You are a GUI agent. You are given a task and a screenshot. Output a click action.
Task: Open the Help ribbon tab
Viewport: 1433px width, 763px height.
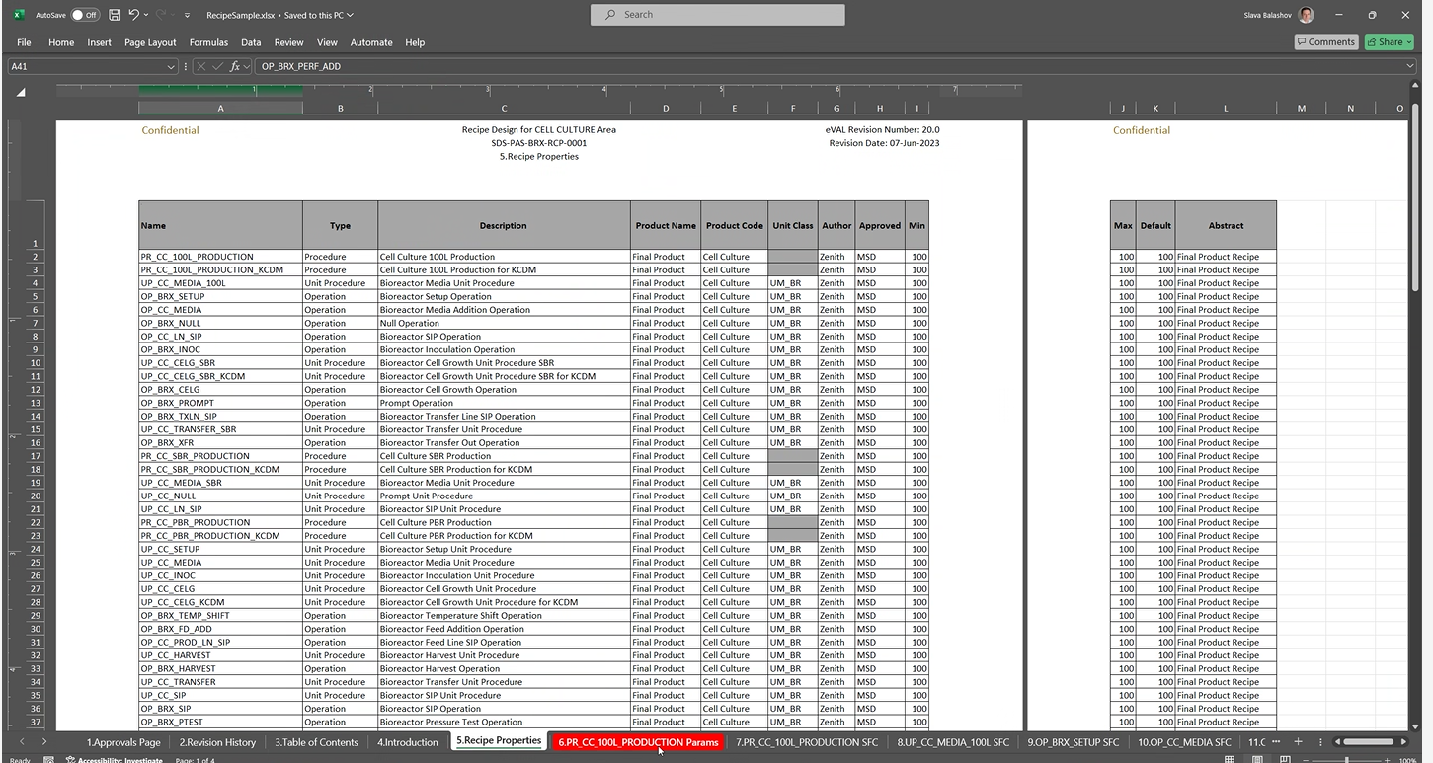415,42
